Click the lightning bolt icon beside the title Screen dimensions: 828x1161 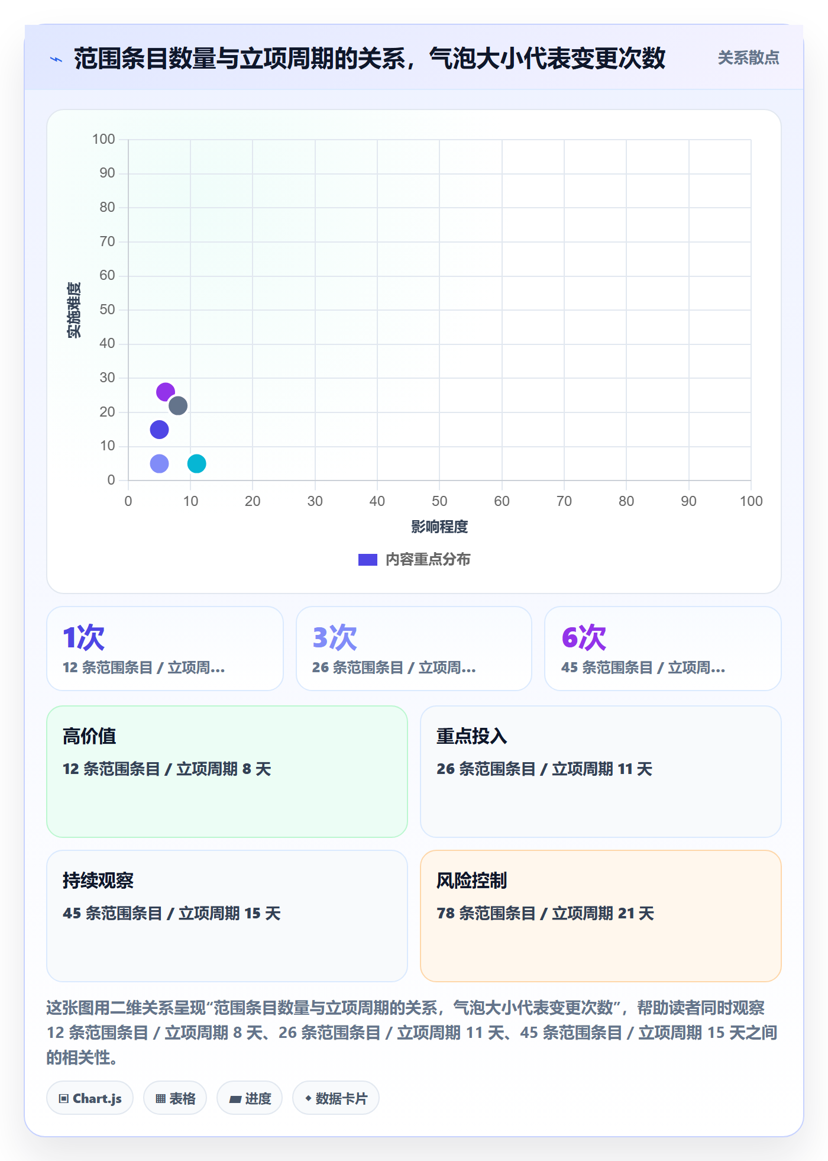[56, 59]
